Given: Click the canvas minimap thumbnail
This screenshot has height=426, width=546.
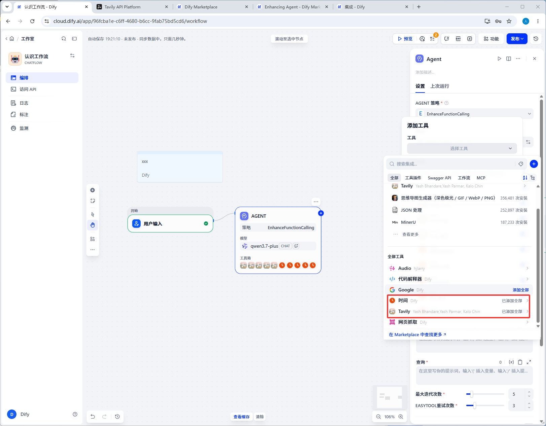Looking at the screenshot, I should (390, 397).
